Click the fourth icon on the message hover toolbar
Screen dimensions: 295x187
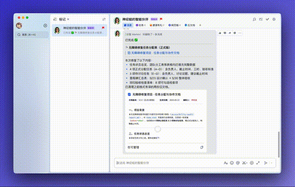235,33
